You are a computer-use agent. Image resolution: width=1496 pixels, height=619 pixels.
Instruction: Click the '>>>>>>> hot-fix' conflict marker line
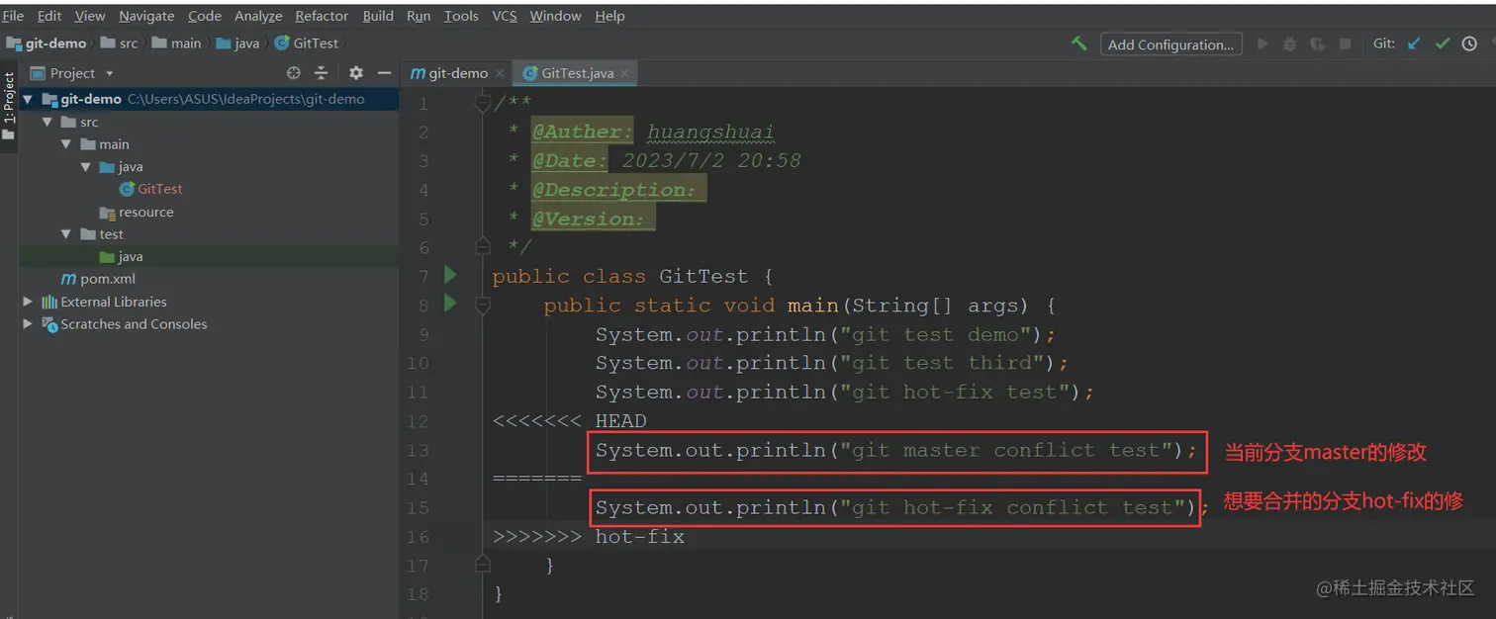pos(588,537)
